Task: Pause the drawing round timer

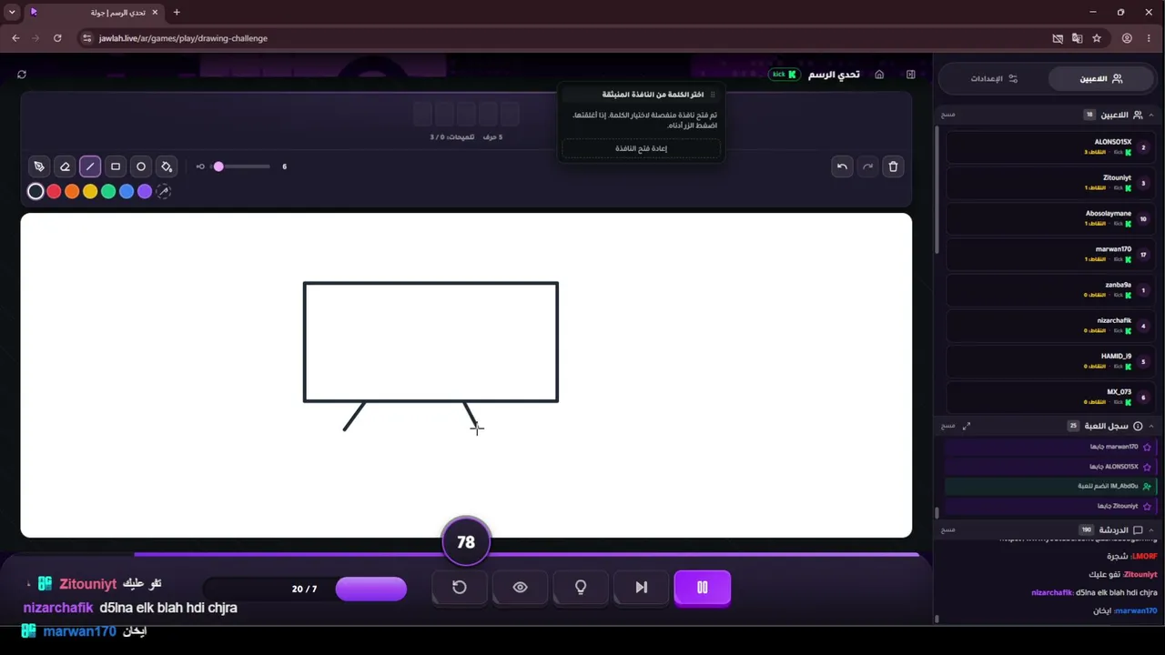Action: click(702, 588)
